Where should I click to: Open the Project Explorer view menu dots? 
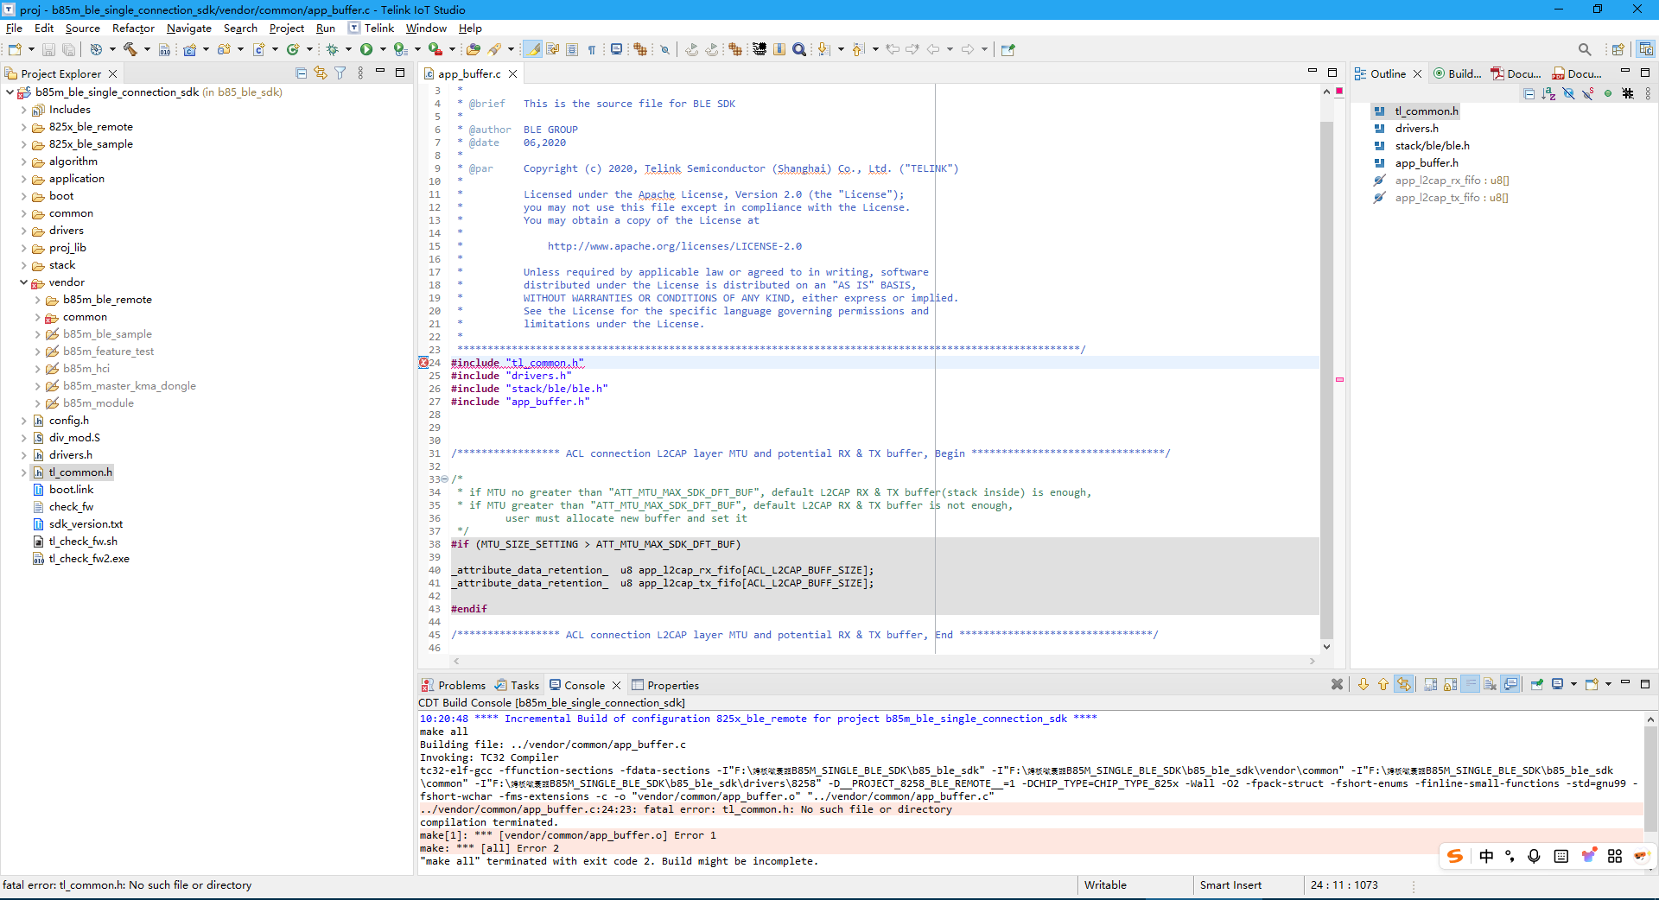coord(360,73)
